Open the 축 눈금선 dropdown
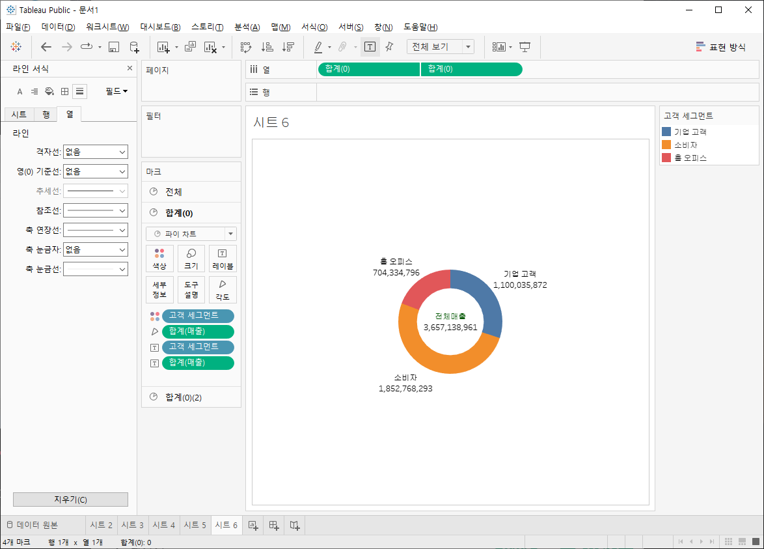The image size is (764, 549). 96,269
